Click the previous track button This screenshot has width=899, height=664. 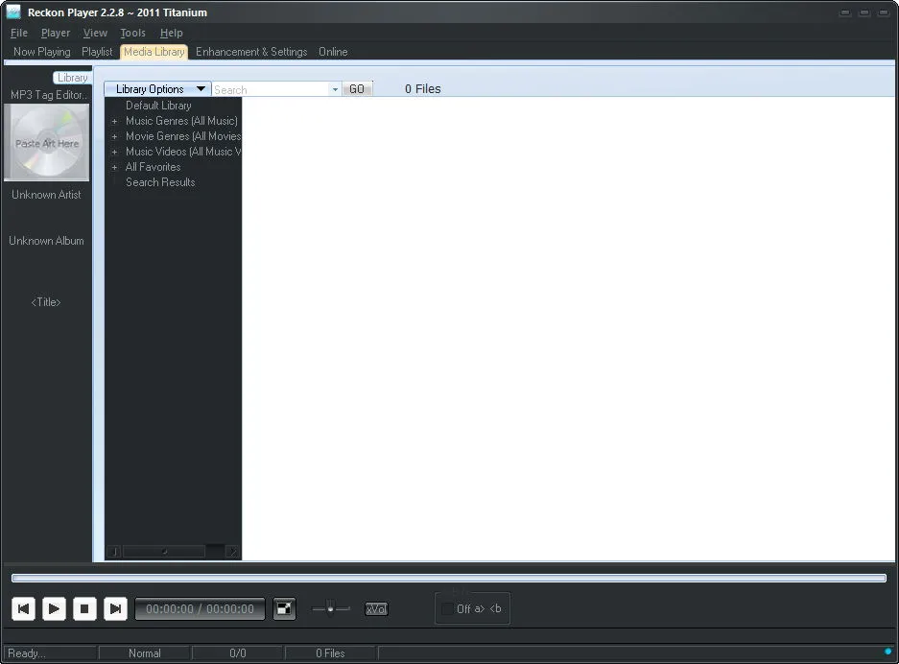(24, 609)
